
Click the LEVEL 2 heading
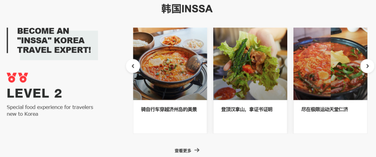[34, 93]
